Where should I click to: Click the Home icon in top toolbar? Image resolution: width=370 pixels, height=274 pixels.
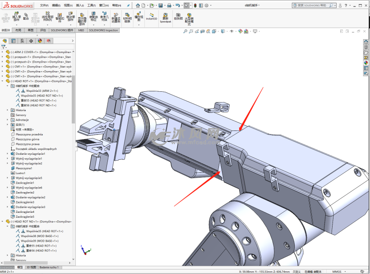point(138,5)
